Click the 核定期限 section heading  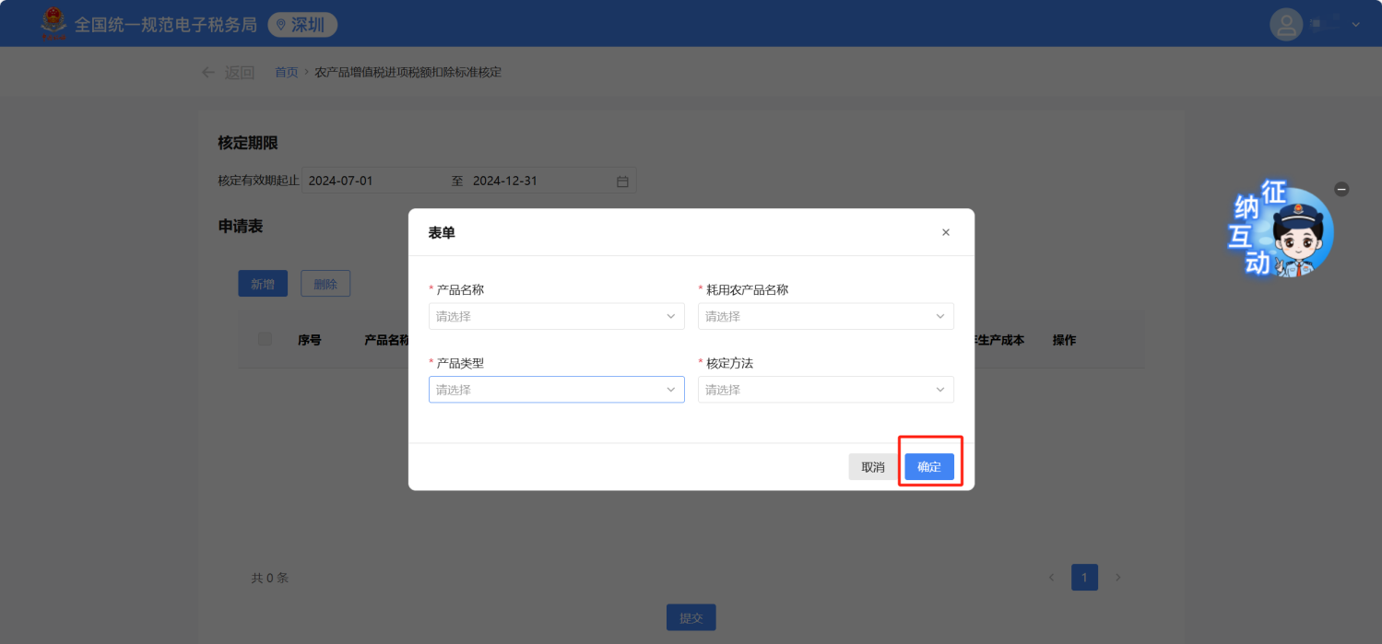[x=248, y=143]
